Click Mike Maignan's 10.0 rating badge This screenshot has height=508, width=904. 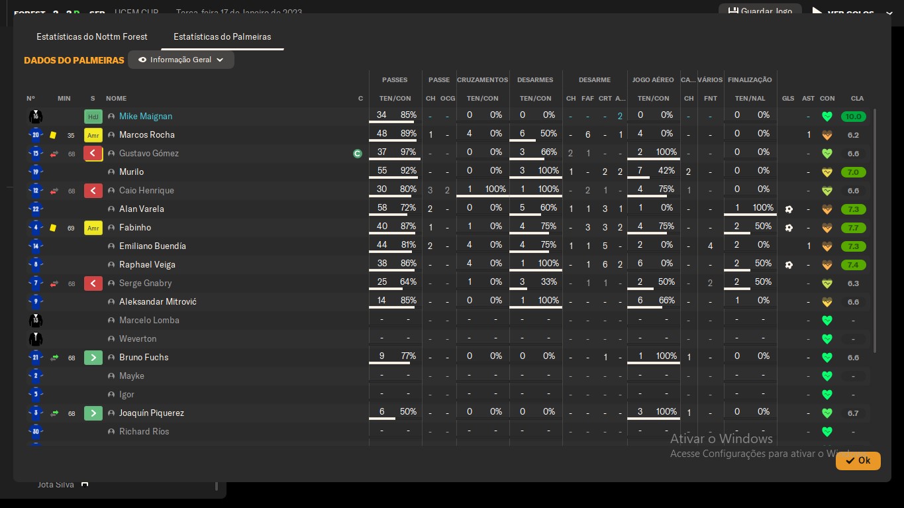coord(853,117)
